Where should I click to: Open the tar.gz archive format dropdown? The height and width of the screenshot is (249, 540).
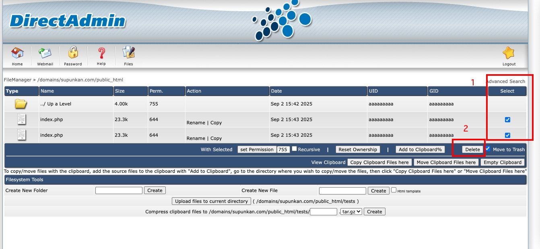click(352, 211)
